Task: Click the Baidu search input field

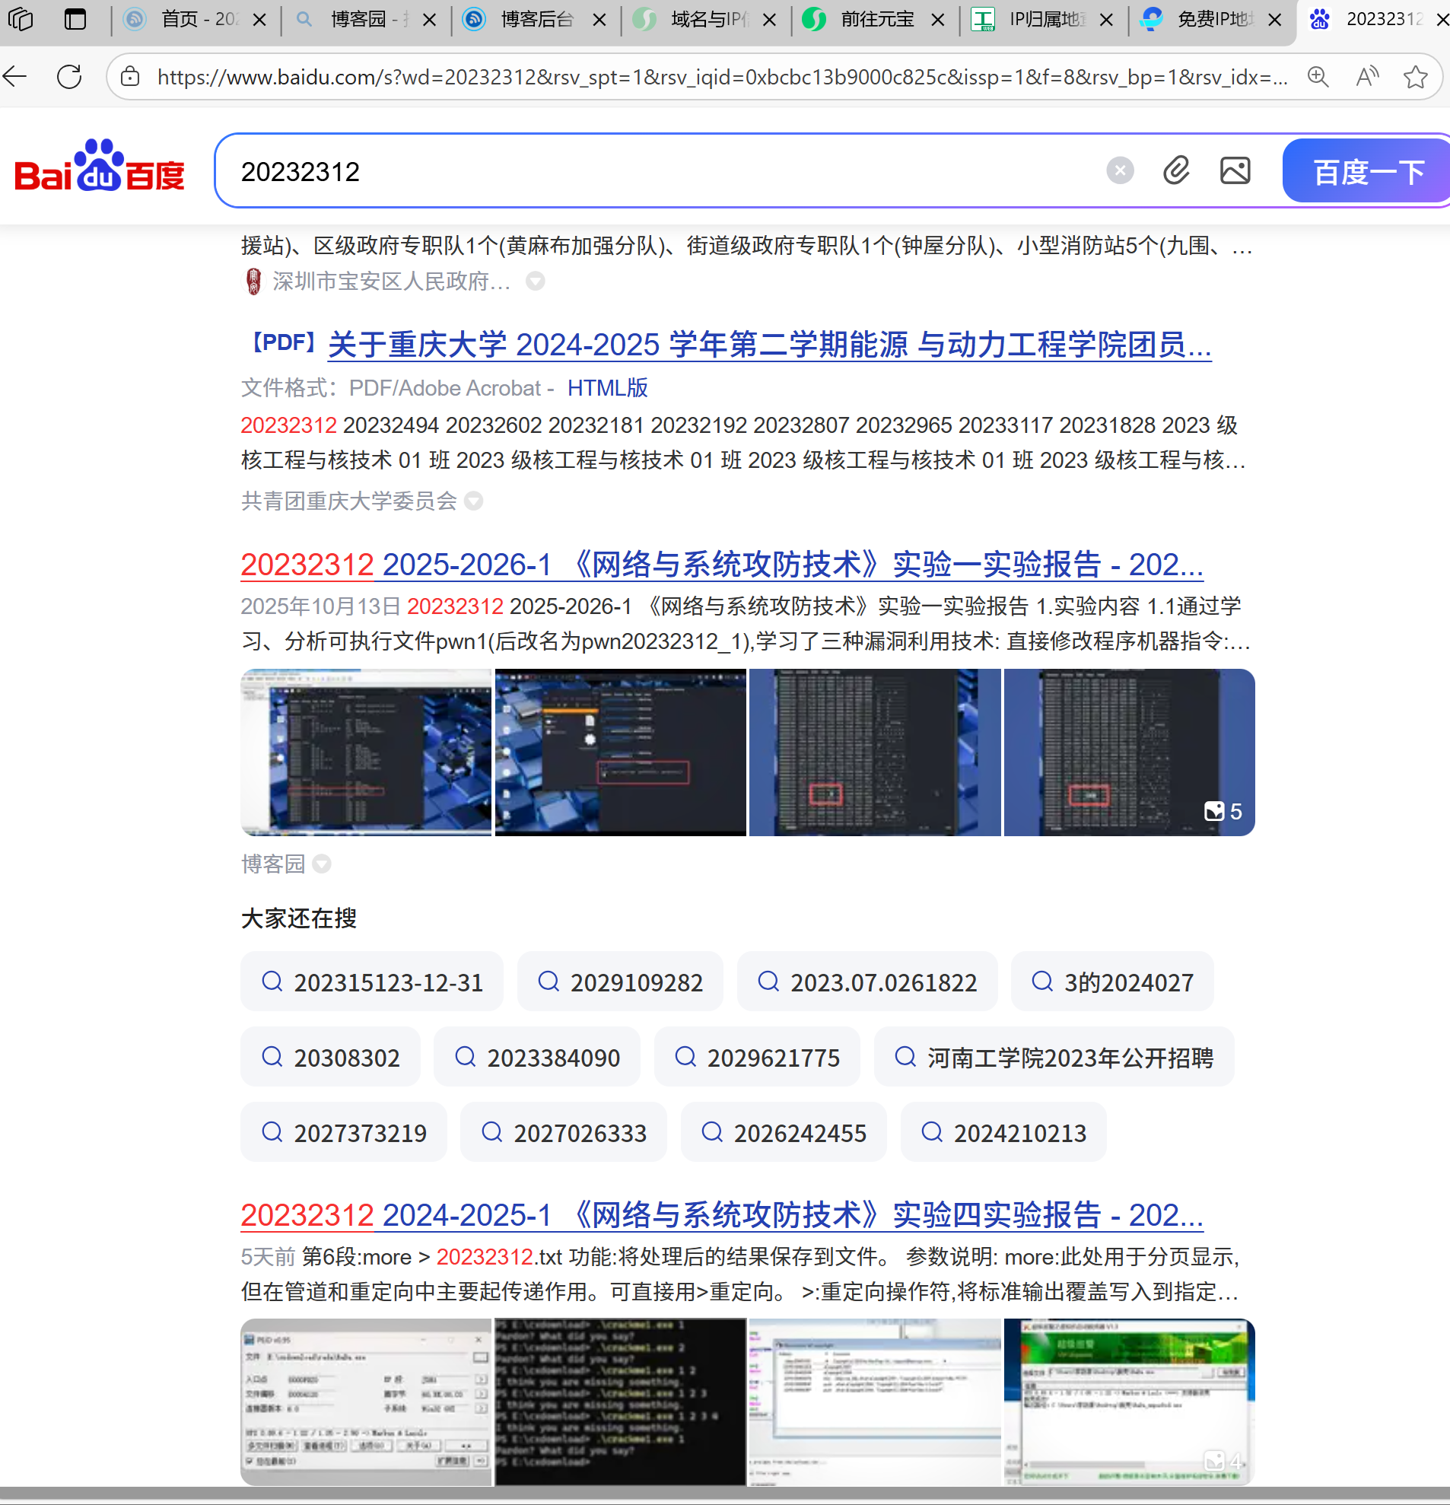Action: (x=660, y=170)
